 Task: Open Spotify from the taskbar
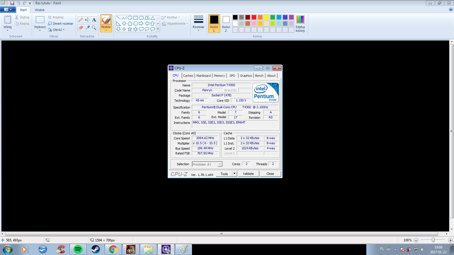click(x=78, y=250)
